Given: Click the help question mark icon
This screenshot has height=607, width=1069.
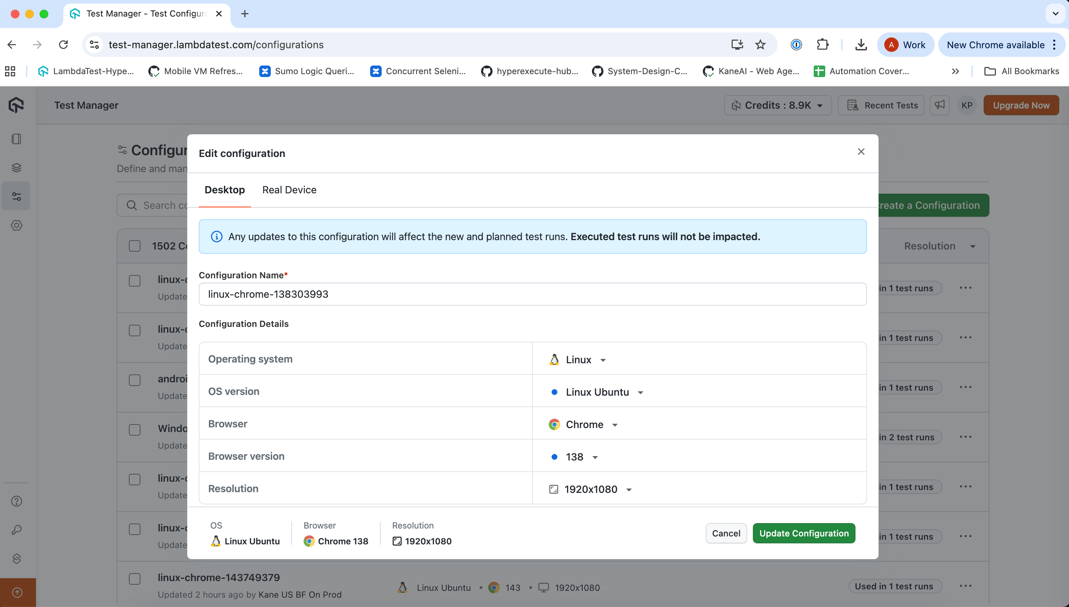Looking at the screenshot, I should pyautogui.click(x=16, y=501).
